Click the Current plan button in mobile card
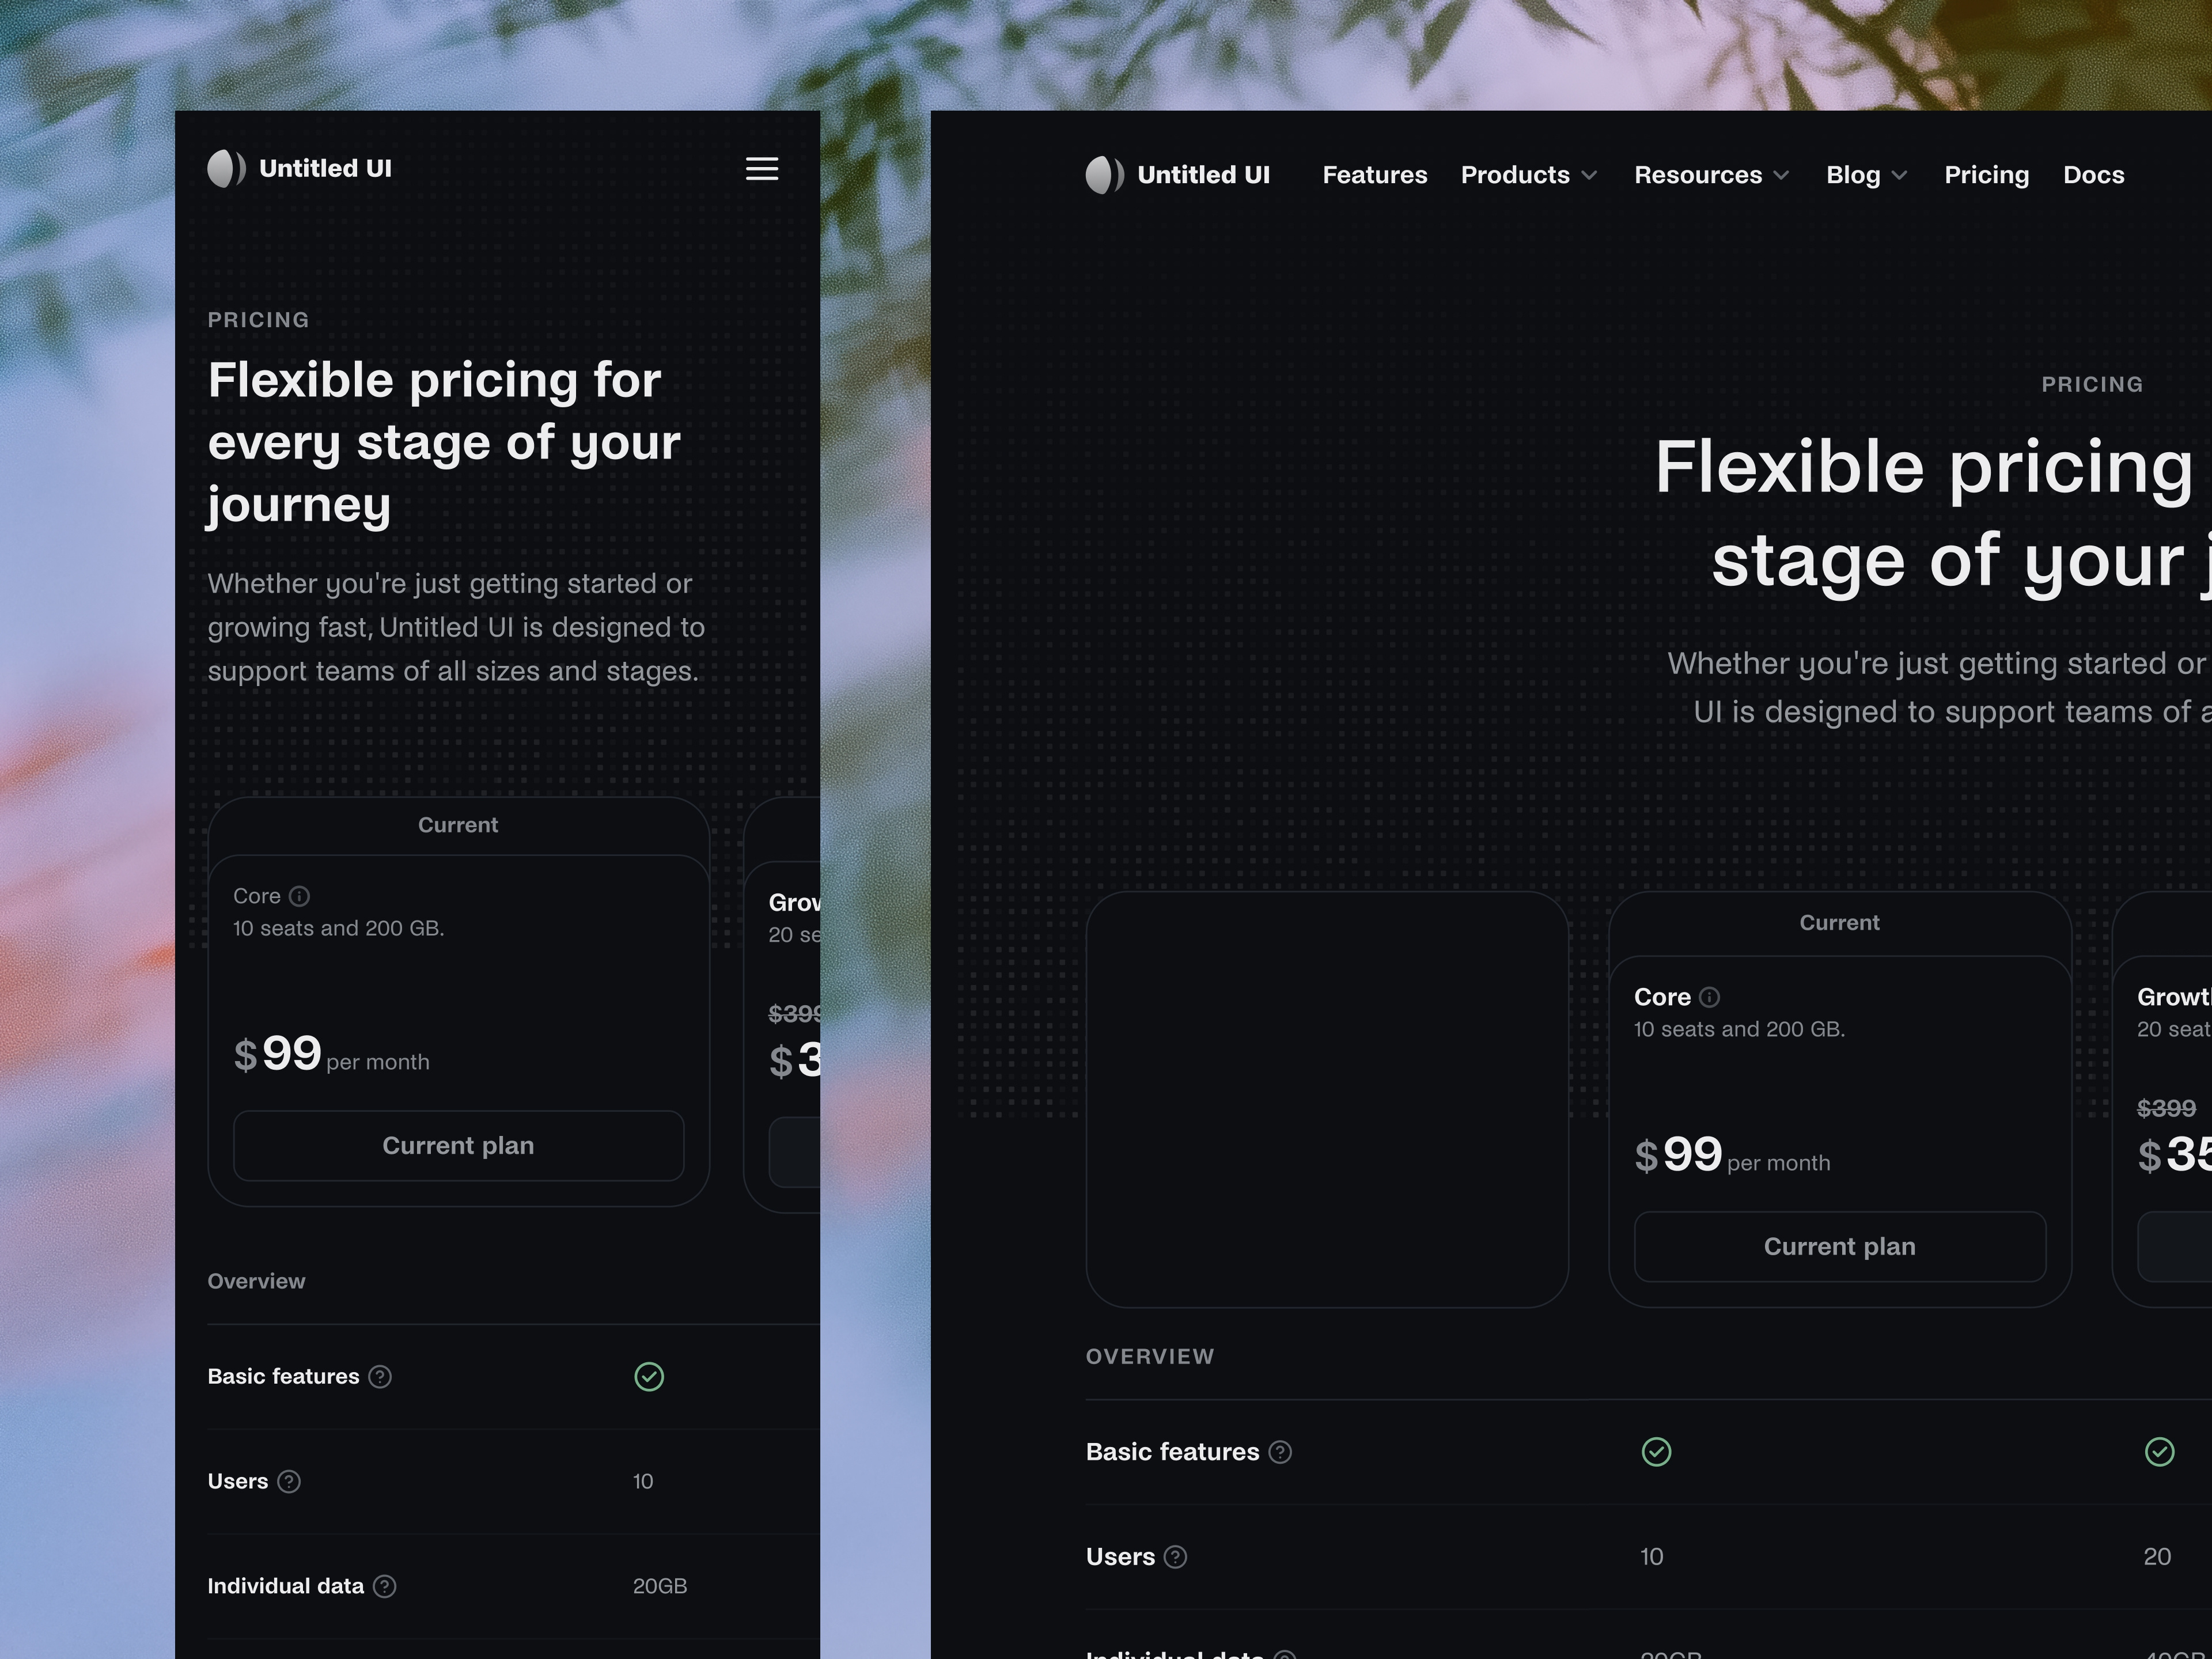The width and height of the screenshot is (2212, 1659). [x=458, y=1145]
